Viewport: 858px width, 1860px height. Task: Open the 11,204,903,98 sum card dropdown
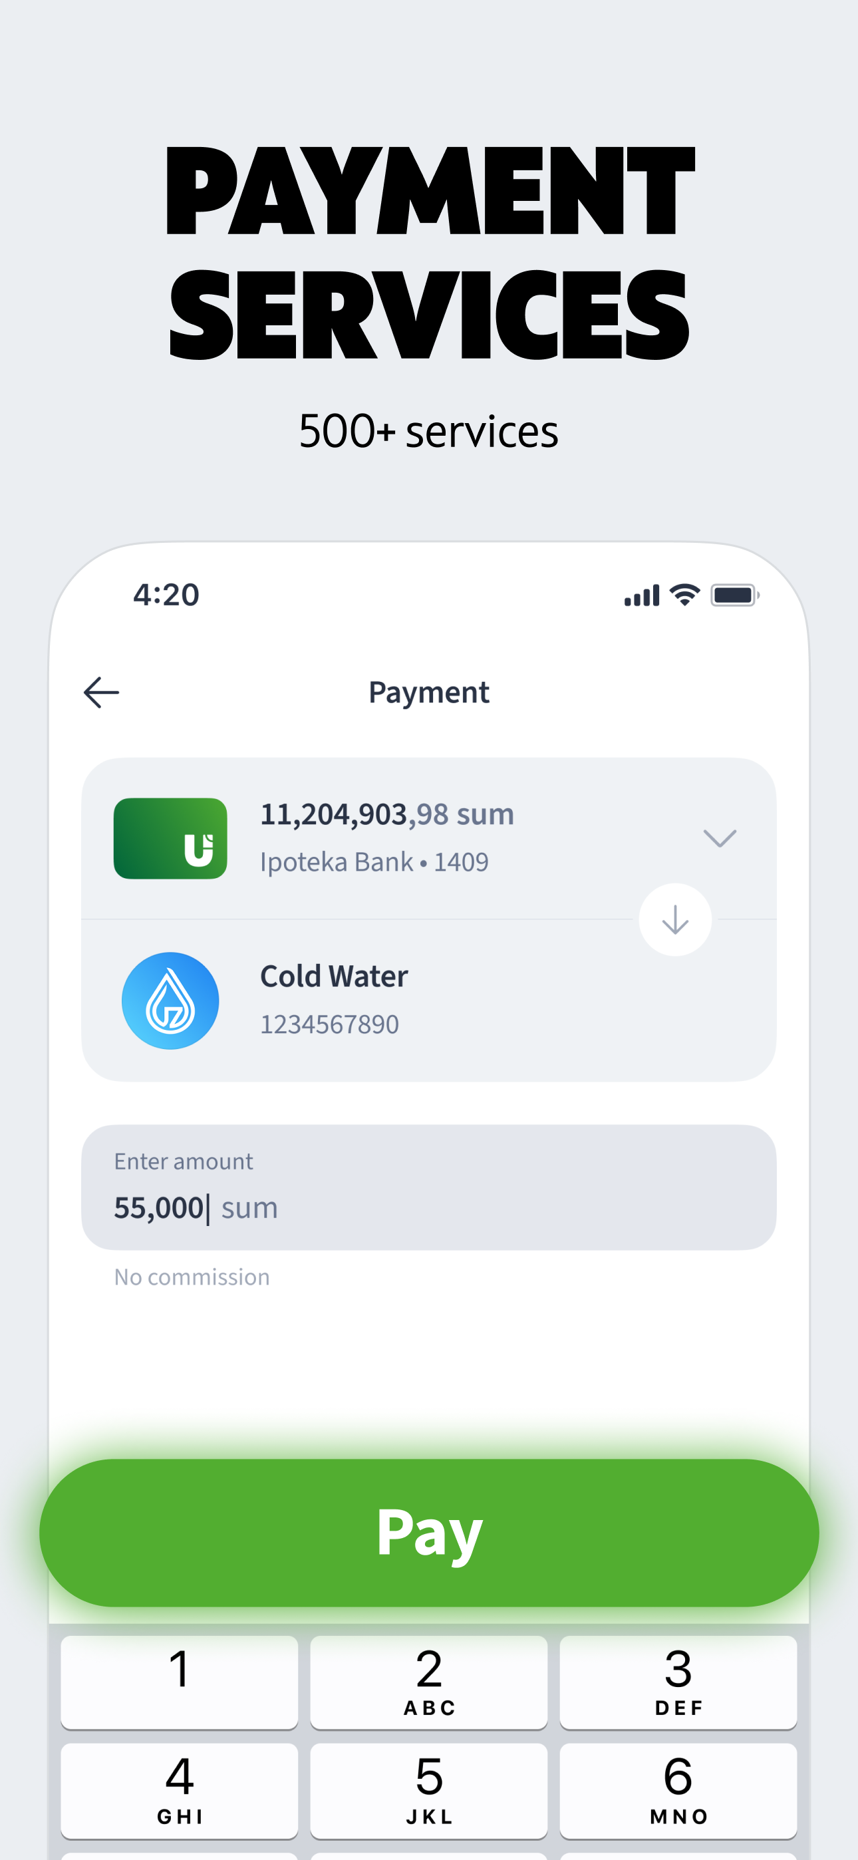click(x=429, y=838)
